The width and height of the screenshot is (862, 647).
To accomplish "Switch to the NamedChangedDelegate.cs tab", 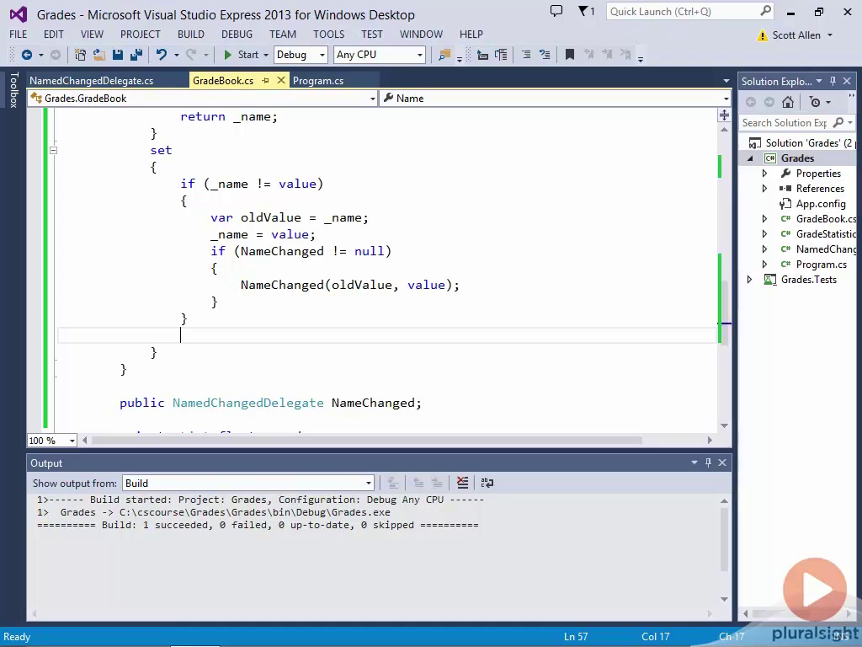I will 91,80.
